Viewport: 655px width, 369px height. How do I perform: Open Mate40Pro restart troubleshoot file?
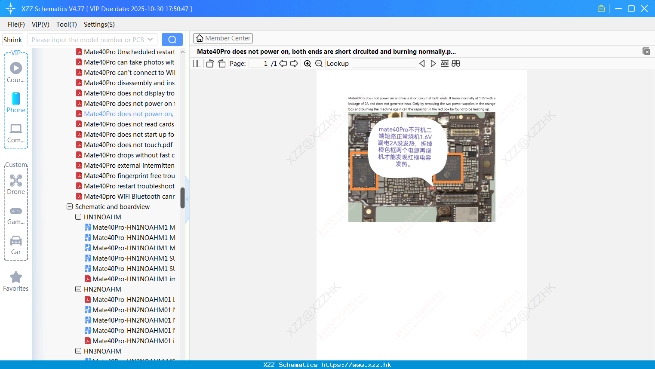[x=125, y=186]
